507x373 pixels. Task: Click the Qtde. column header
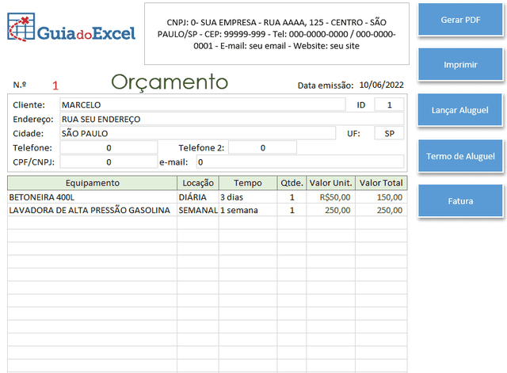point(292,183)
